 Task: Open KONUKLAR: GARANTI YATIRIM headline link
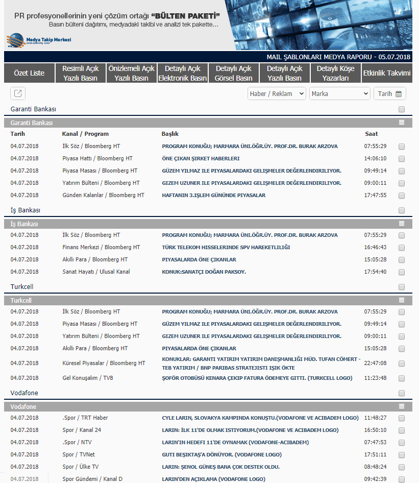pyautogui.click(x=261, y=364)
